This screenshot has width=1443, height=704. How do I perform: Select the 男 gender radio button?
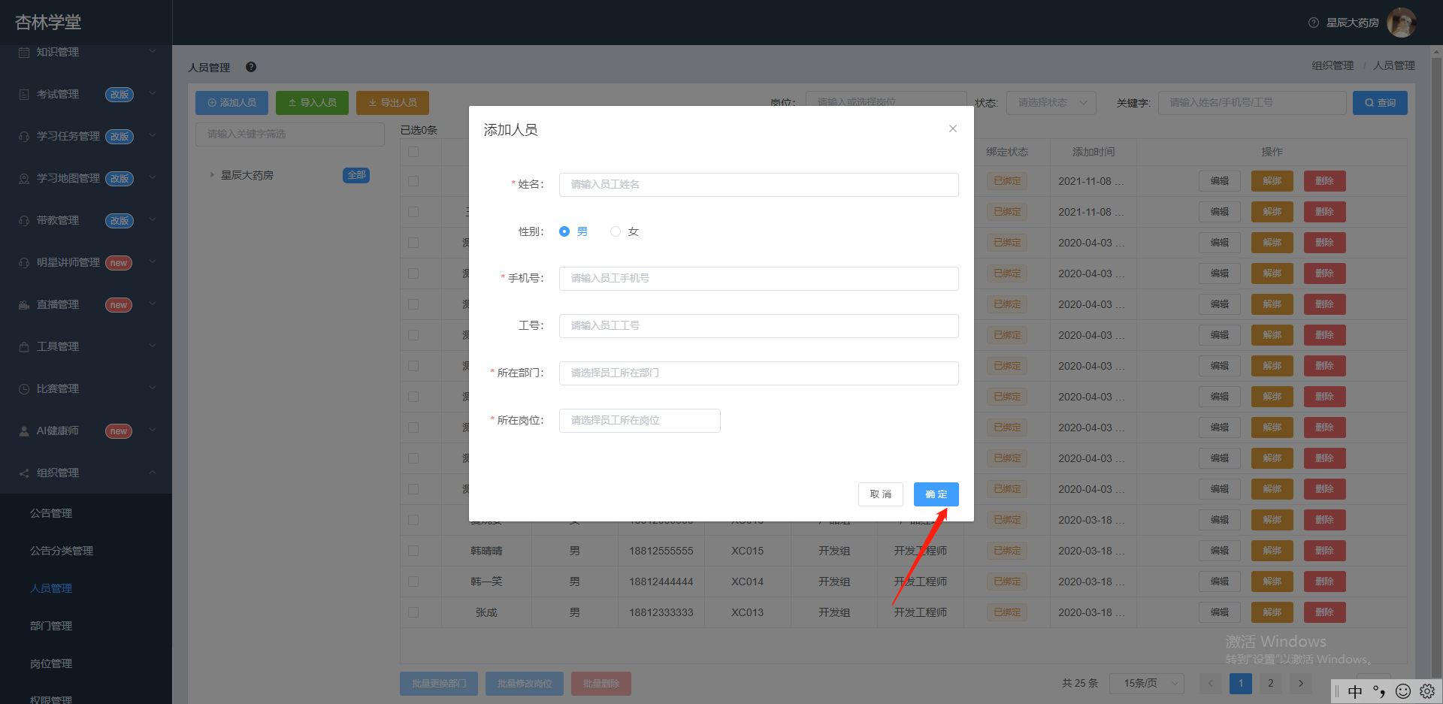(x=564, y=231)
